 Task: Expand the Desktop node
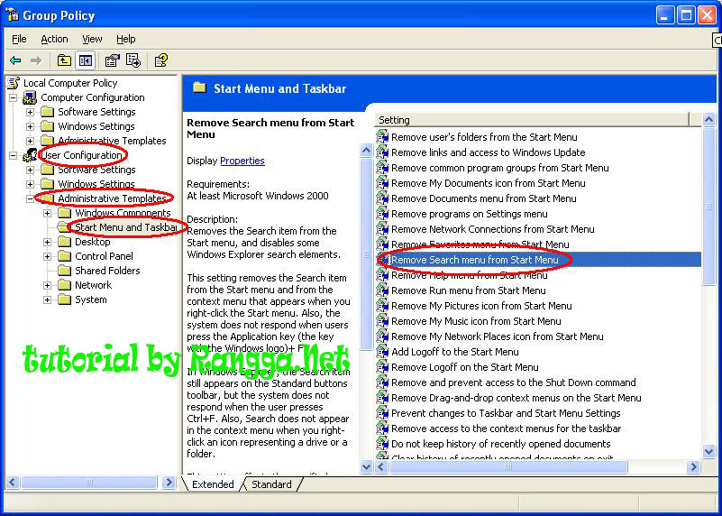pos(48,242)
